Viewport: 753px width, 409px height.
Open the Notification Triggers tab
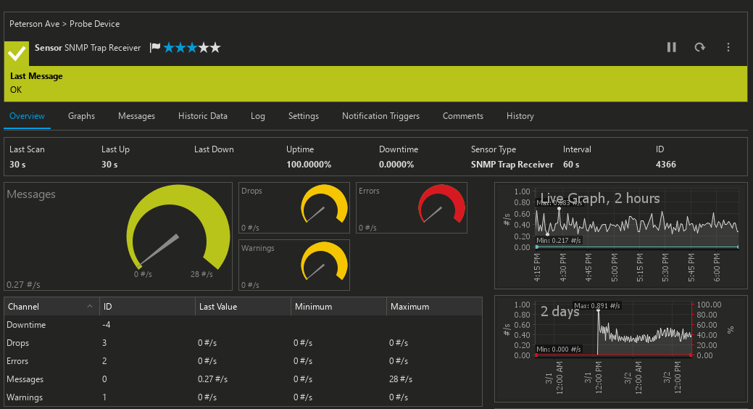[x=380, y=116]
